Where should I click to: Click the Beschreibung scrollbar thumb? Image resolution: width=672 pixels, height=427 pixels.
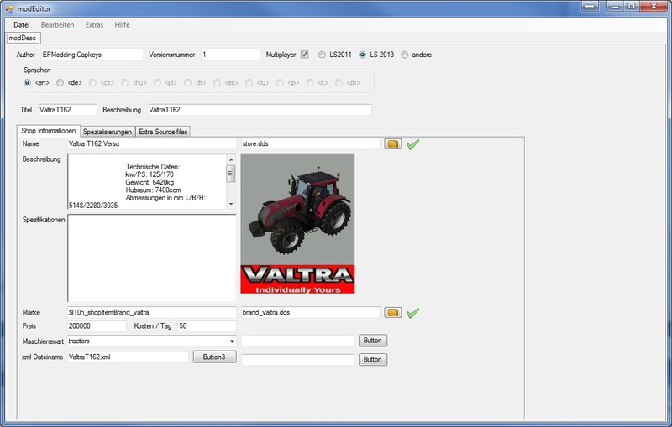(232, 174)
